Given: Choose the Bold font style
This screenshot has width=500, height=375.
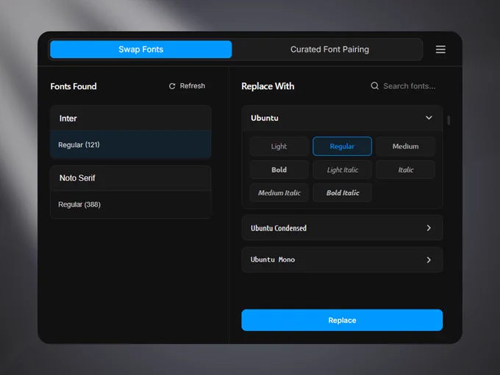Looking at the screenshot, I should coord(279,170).
